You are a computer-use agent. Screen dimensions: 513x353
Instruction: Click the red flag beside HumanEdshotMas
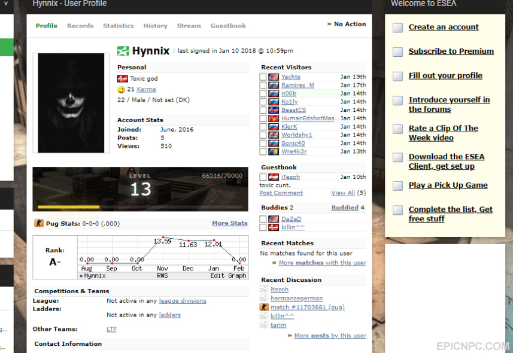(274, 118)
